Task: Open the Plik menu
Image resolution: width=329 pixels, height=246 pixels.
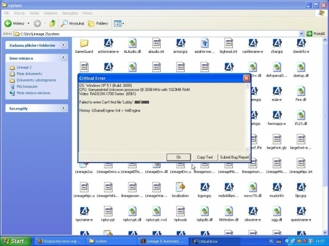Action: 7,13
